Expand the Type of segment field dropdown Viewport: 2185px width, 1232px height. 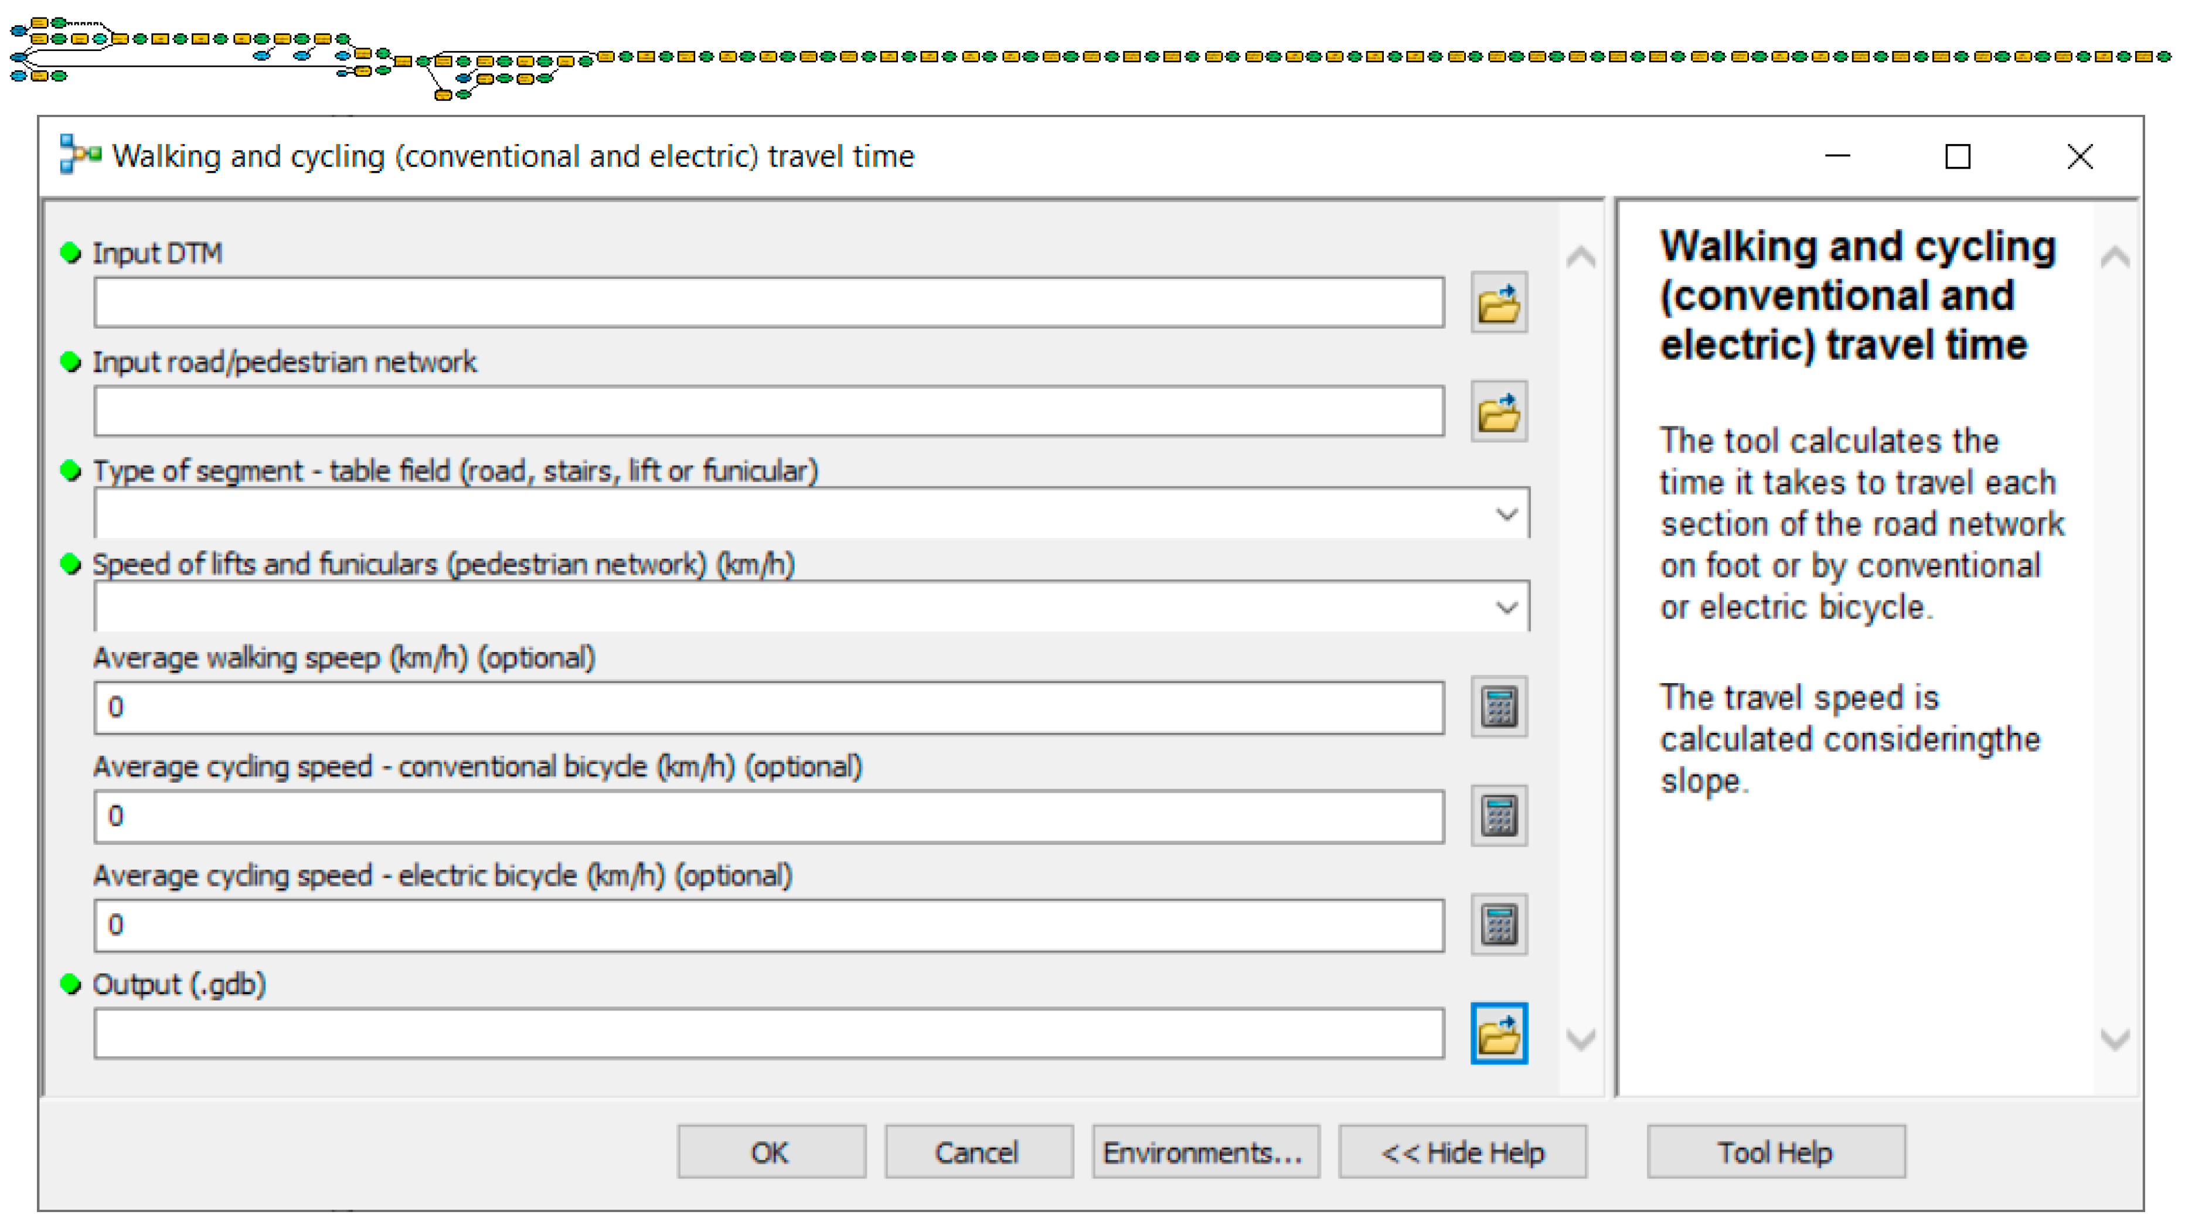click(x=1506, y=514)
